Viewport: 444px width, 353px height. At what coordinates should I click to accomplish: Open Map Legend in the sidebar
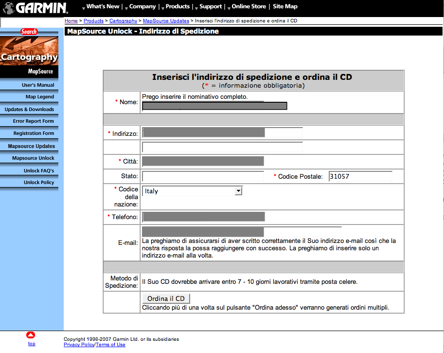tap(40, 97)
